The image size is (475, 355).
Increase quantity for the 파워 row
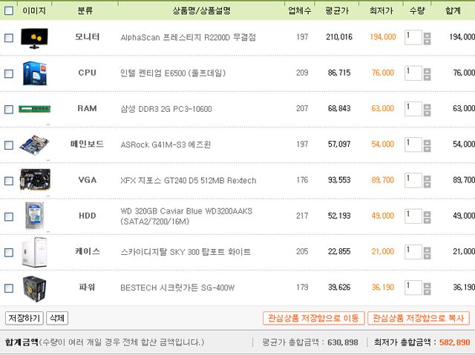pyautogui.click(x=427, y=285)
